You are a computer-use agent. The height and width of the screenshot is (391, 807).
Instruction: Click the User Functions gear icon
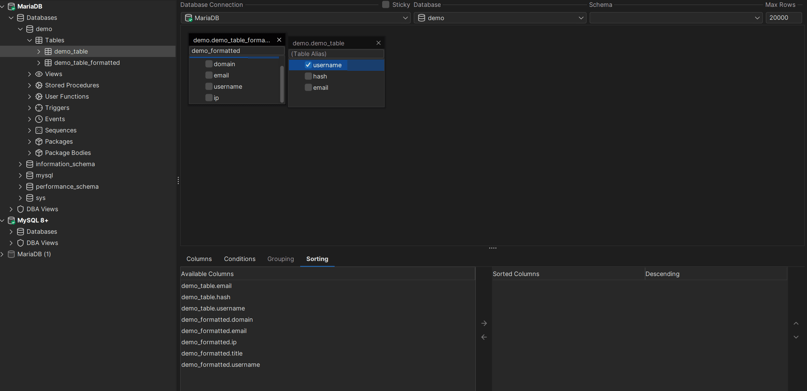tap(39, 97)
